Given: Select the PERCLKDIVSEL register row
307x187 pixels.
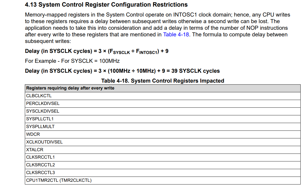Looking at the screenshot, I should tap(43, 104).
